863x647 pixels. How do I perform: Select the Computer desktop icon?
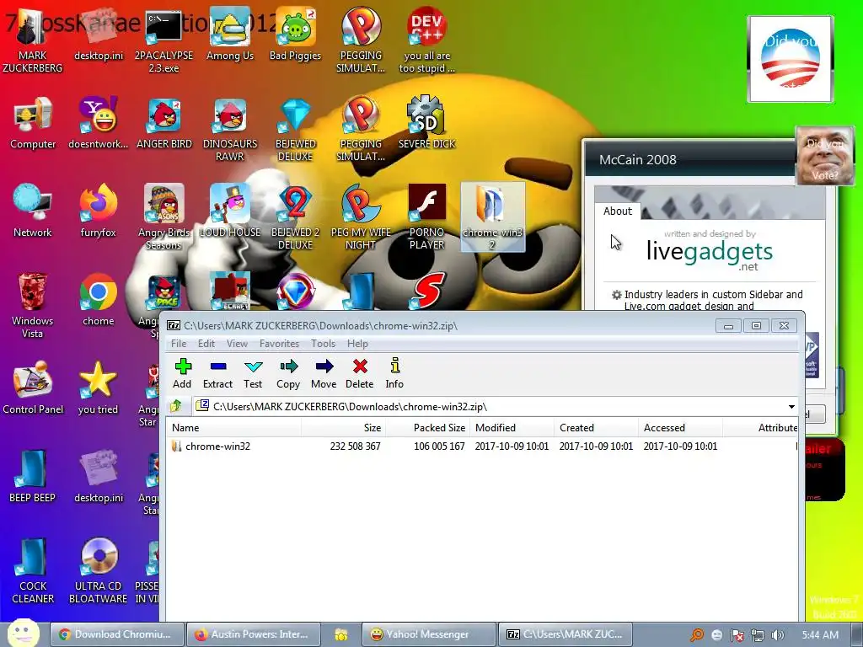pos(33,123)
